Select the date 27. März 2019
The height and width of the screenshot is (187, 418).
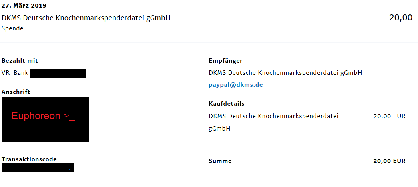pyautogui.click(x=24, y=5)
